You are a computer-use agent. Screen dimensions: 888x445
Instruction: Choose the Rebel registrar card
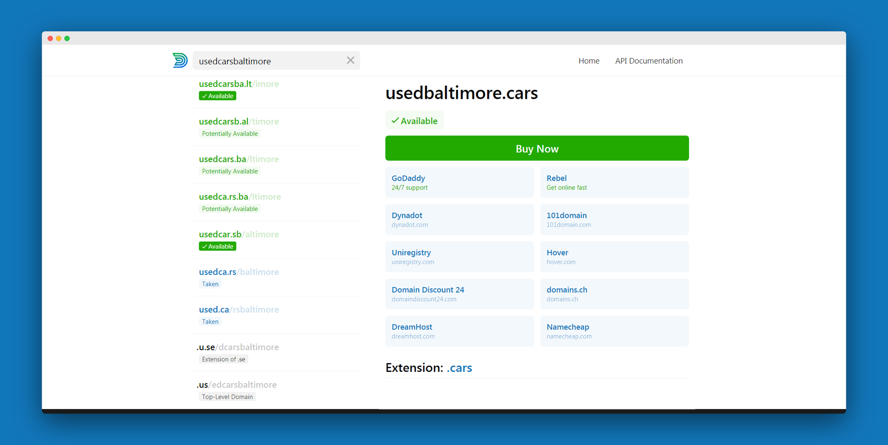(614, 182)
